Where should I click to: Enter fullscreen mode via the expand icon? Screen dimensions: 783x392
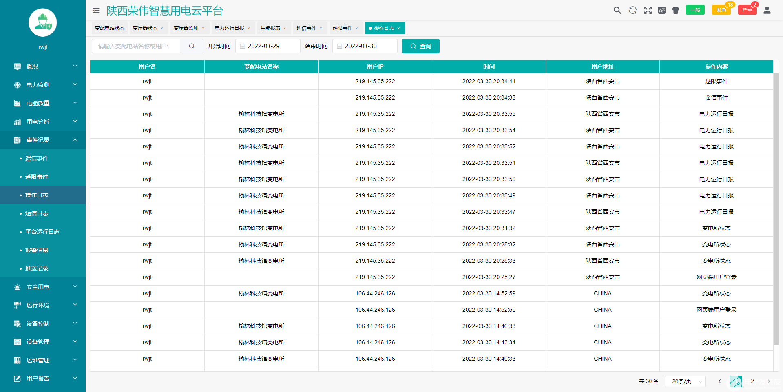click(647, 10)
